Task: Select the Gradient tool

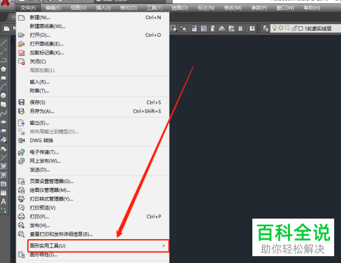Action: coord(3,175)
